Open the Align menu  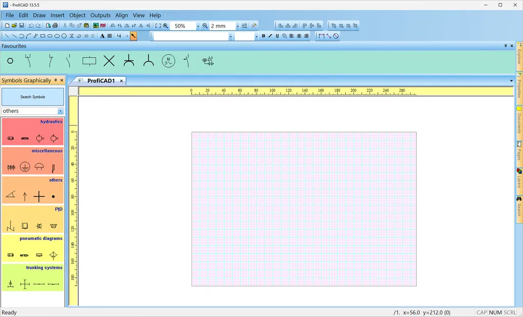tap(122, 15)
